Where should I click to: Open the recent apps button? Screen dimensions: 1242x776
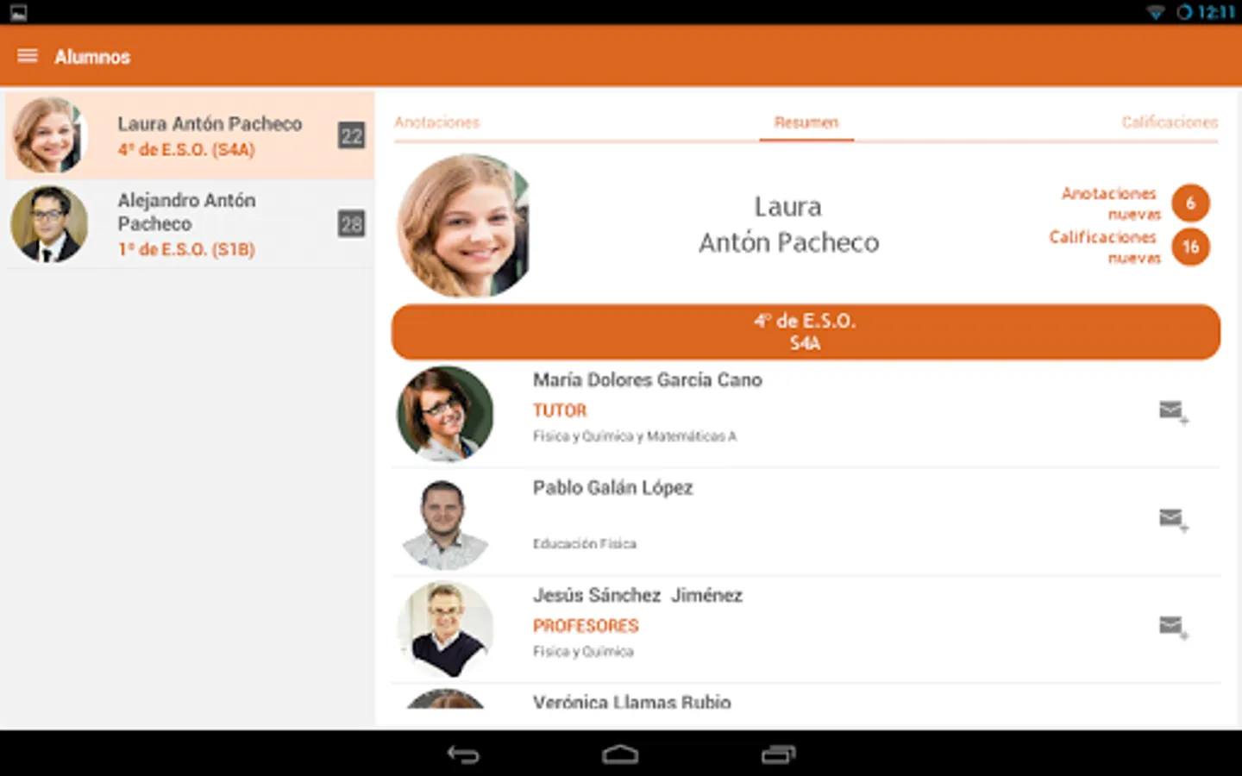778,754
